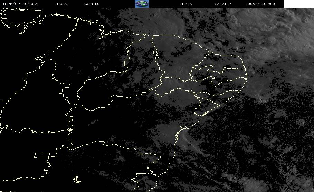The image size is (314, 192).
Task: Select the GOES10 satellite label
Action: [x=92, y=4]
